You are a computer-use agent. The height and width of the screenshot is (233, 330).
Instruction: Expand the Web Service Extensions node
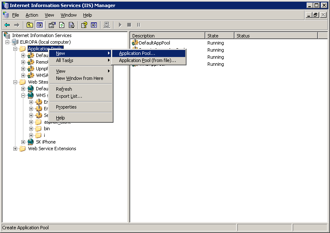point(15,149)
